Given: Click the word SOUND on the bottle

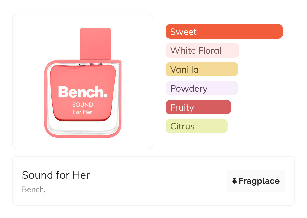Looking at the screenshot, I should point(83,105).
